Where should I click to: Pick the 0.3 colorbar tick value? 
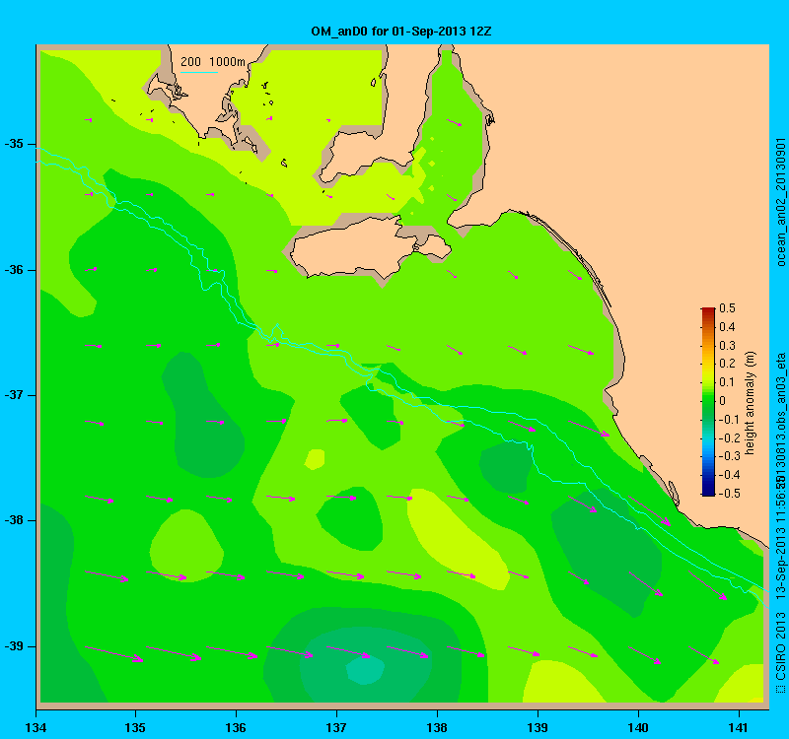point(727,346)
